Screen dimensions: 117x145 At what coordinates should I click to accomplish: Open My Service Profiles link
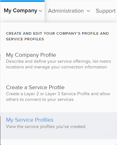(30, 120)
